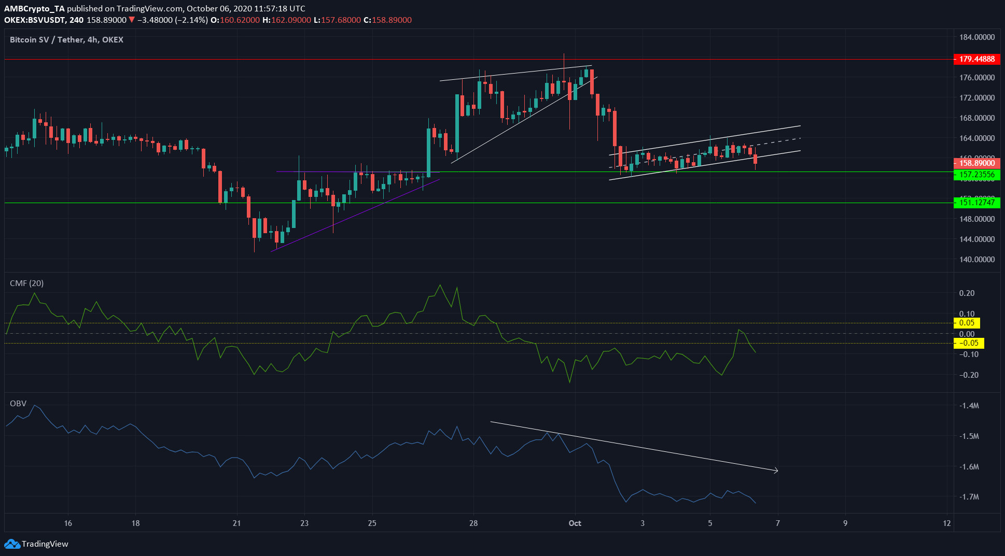
Task: Click date 7 on time axis
Action: (x=777, y=523)
